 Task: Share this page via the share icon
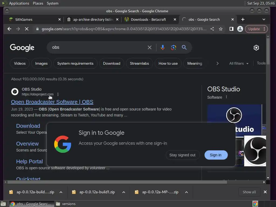212,29
